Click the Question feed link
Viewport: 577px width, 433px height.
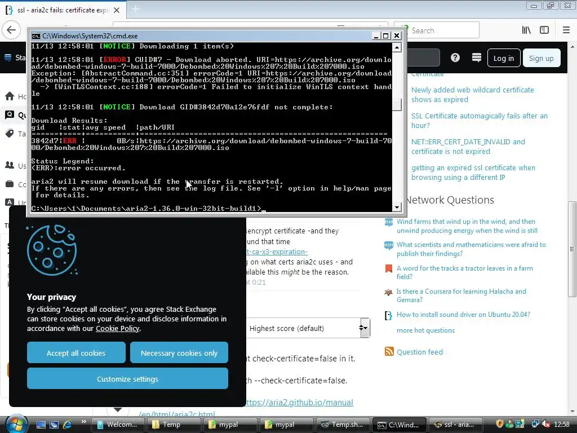[419, 352]
